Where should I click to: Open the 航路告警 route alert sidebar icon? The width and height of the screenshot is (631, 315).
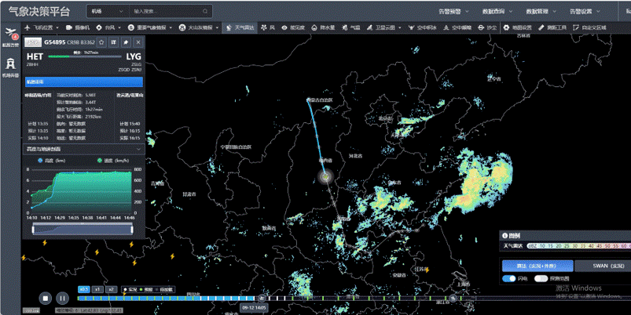(x=10, y=35)
